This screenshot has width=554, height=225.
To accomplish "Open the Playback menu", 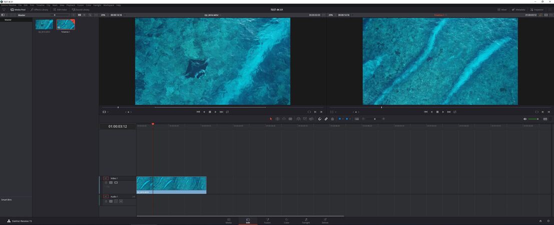I will pyautogui.click(x=71, y=5).
